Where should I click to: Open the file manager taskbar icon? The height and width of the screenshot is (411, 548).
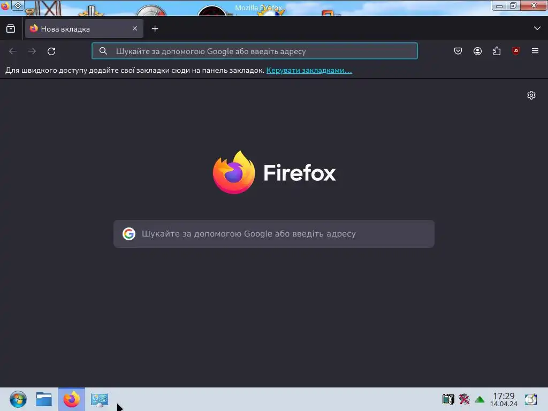point(44,399)
